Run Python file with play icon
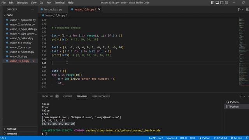This screenshot has width=249, height=140. click(x=239, y=9)
